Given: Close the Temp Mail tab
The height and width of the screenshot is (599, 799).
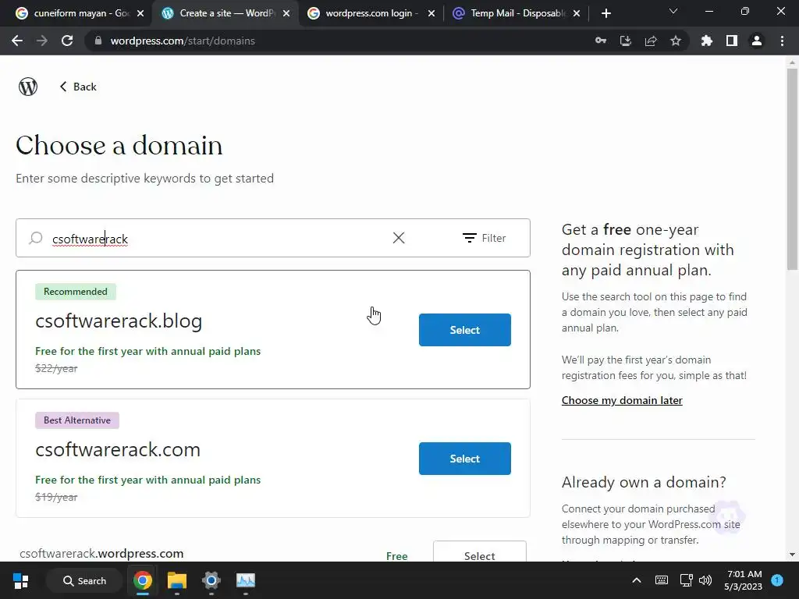Looking at the screenshot, I should (577, 13).
